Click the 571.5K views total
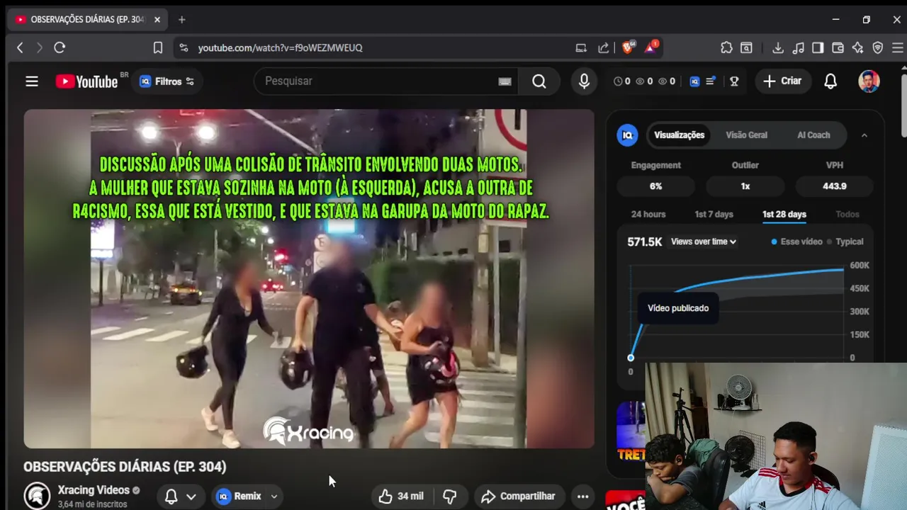The image size is (907, 510). [645, 242]
